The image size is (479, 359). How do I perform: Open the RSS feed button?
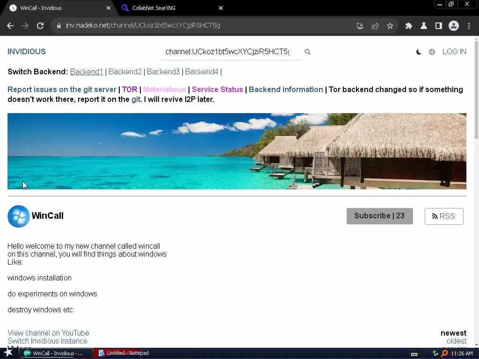(x=444, y=216)
